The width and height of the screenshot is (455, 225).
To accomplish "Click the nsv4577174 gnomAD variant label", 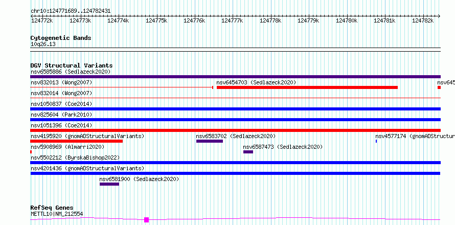I will click(415, 136).
